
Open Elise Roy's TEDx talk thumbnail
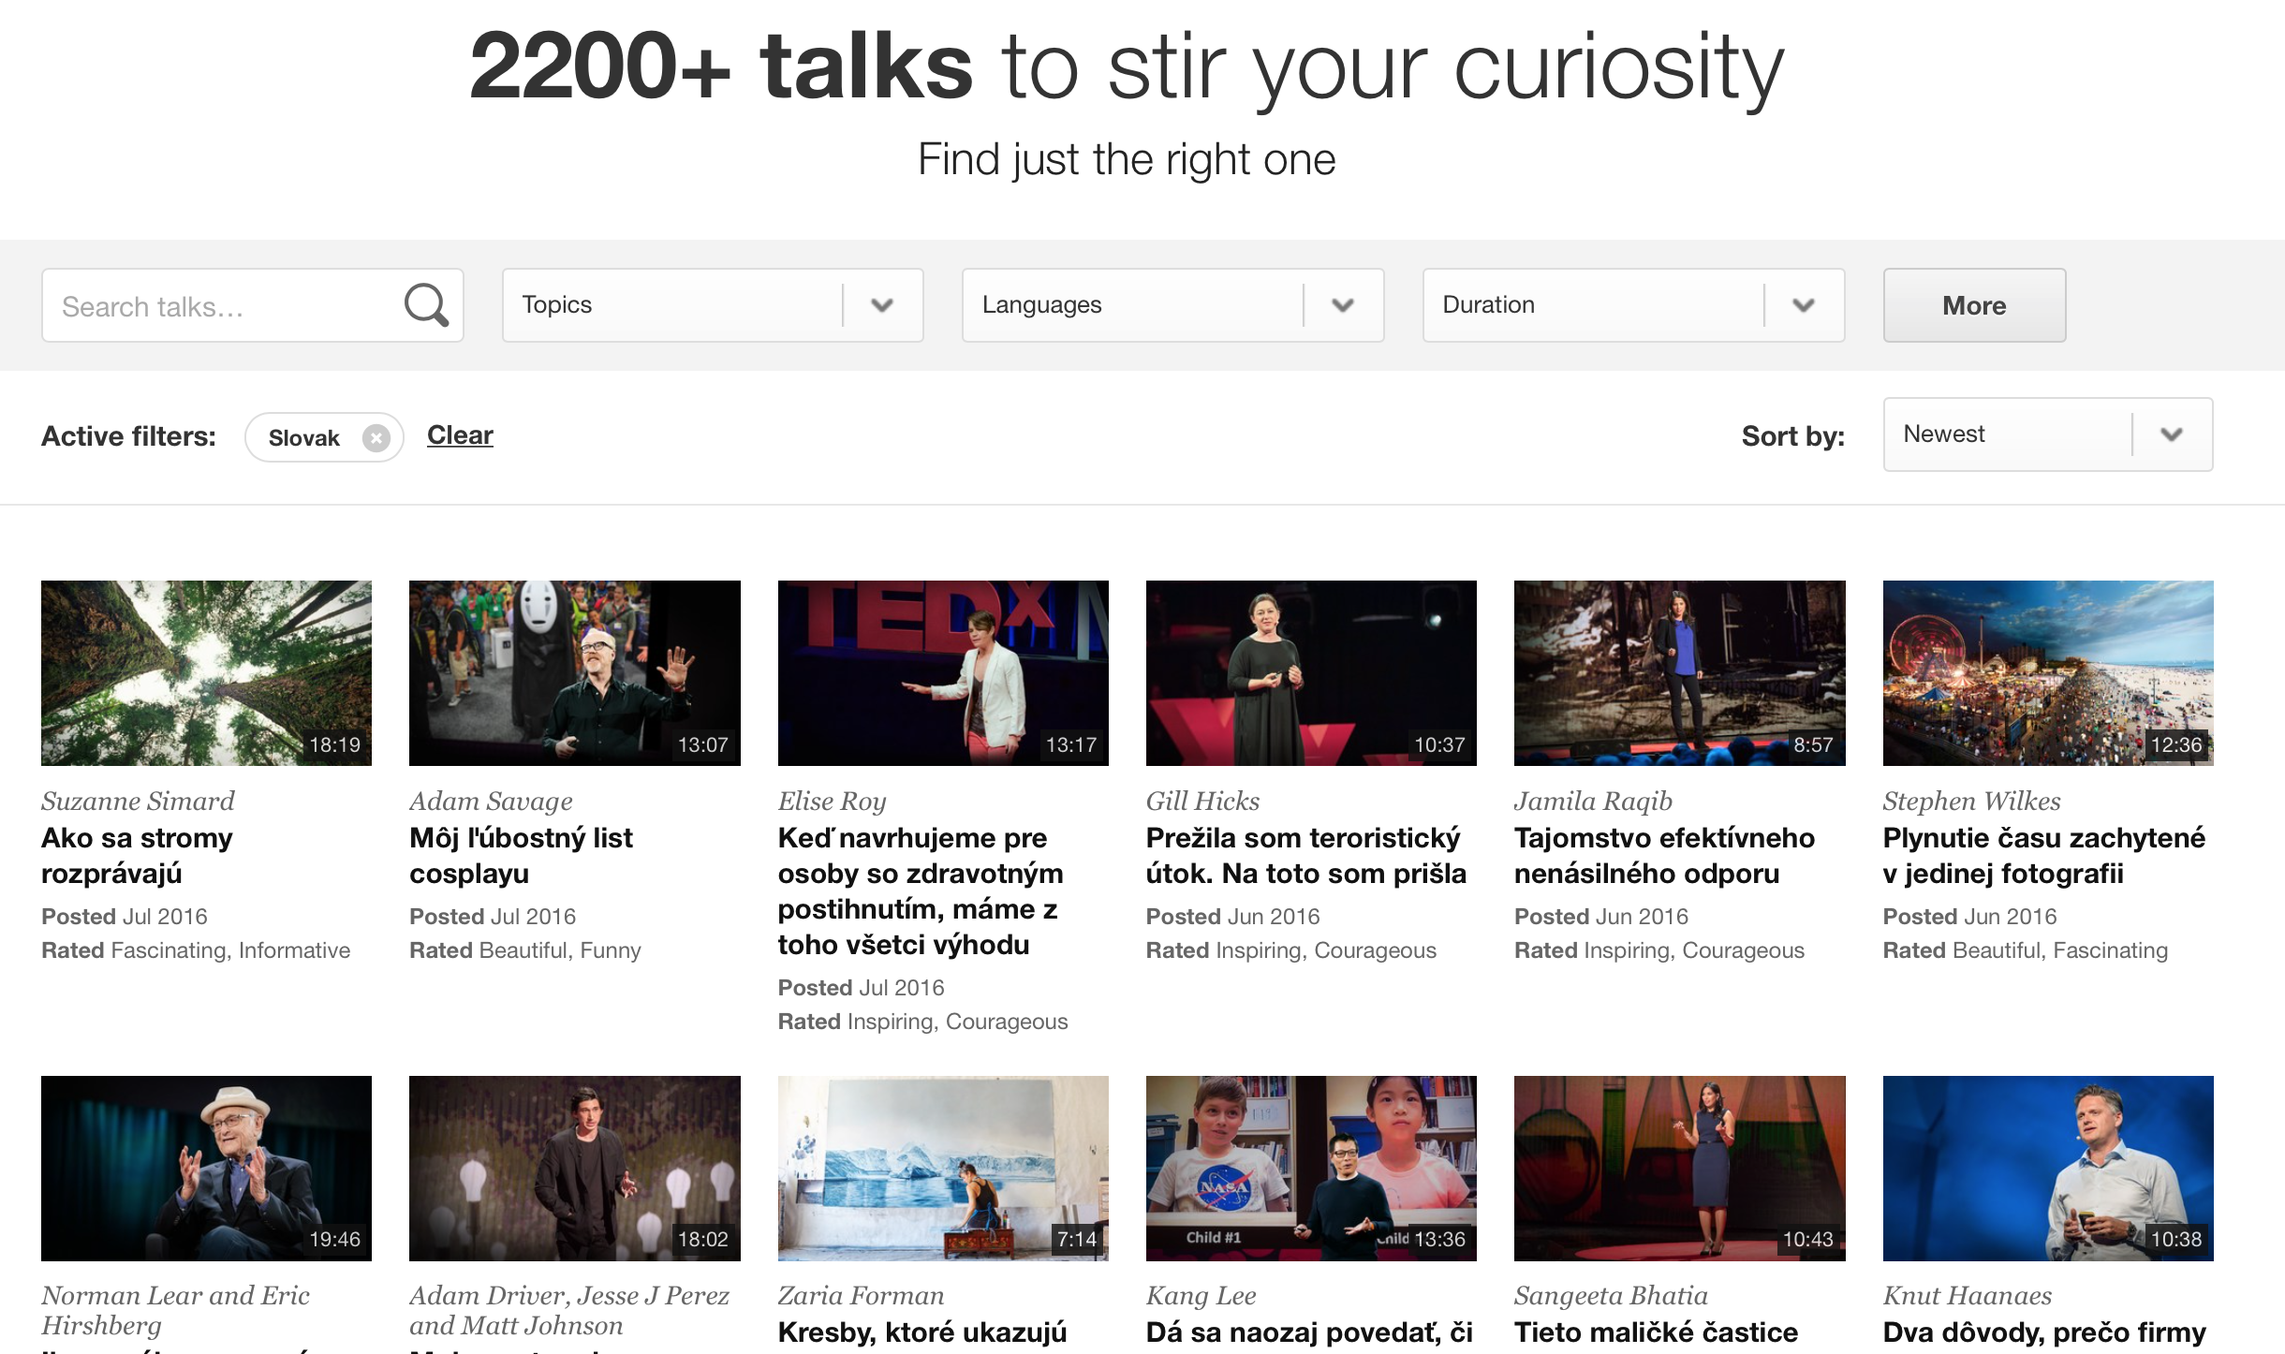coord(942,672)
